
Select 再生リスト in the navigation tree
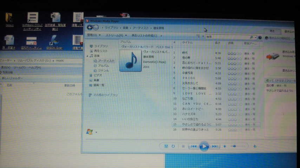pyautogui.click(x=100, y=51)
